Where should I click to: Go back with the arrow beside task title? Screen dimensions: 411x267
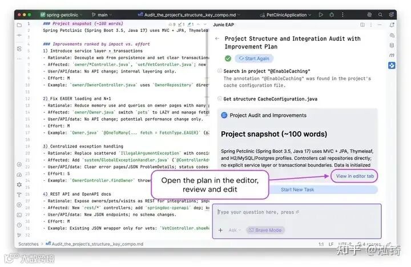217,39
